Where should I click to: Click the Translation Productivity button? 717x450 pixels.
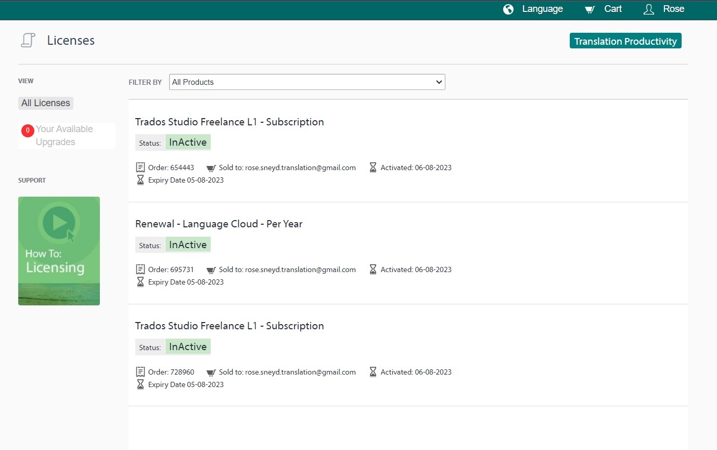tap(625, 41)
